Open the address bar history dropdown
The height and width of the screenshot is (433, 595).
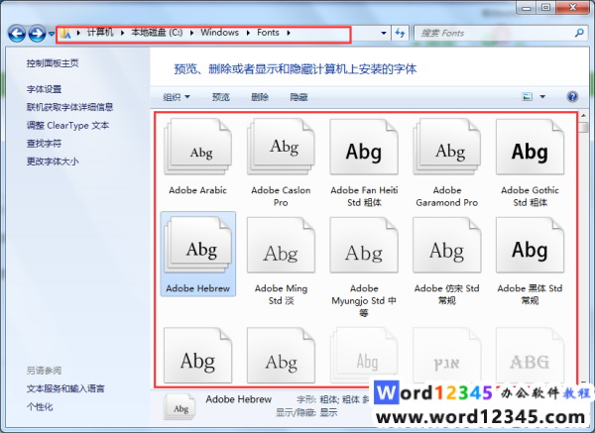pos(384,33)
